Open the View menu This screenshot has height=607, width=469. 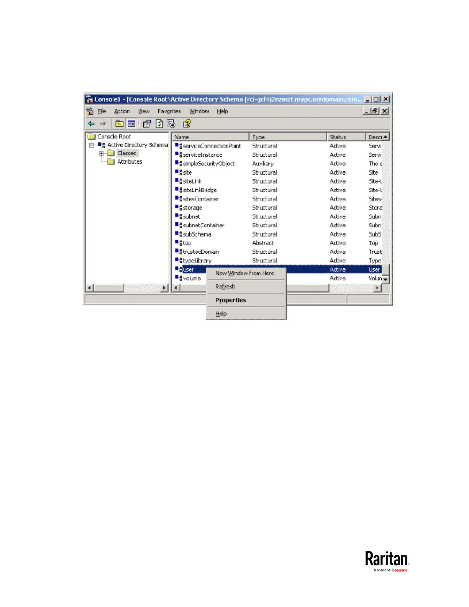point(144,111)
